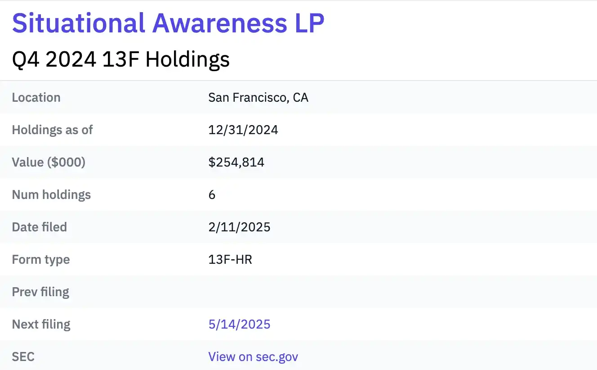Select the 13F-HR form type value

[x=230, y=259]
